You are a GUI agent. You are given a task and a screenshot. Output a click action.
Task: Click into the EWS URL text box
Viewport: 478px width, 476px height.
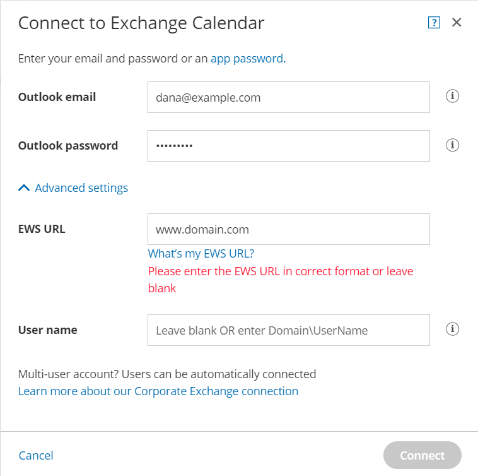(x=288, y=229)
